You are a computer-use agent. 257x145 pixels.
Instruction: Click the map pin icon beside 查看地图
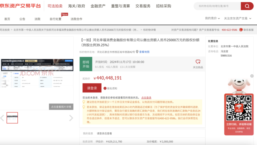(x=137, y=52)
